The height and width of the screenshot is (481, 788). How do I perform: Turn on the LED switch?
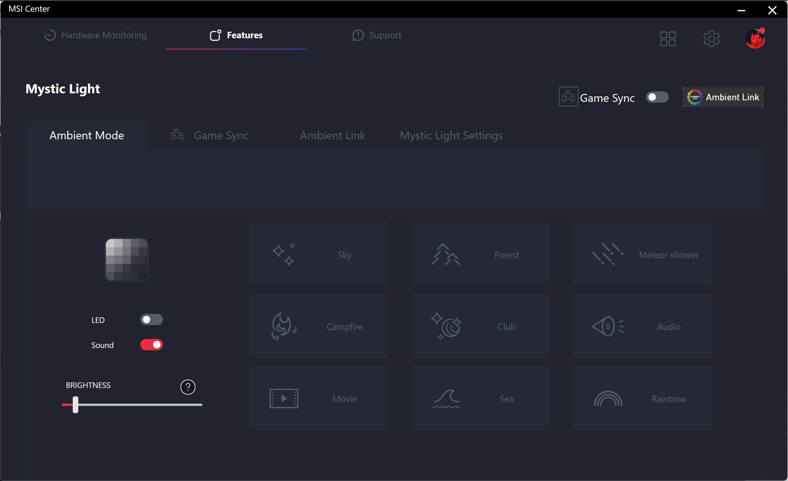(152, 320)
